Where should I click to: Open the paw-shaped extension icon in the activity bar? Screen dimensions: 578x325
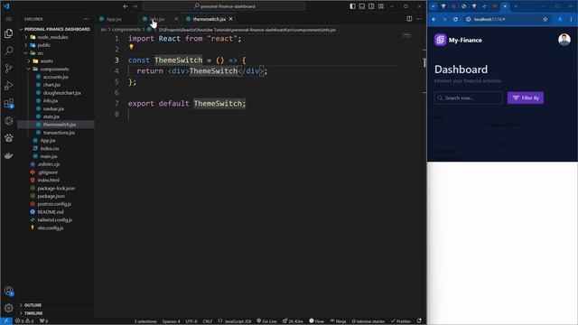click(x=8, y=138)
